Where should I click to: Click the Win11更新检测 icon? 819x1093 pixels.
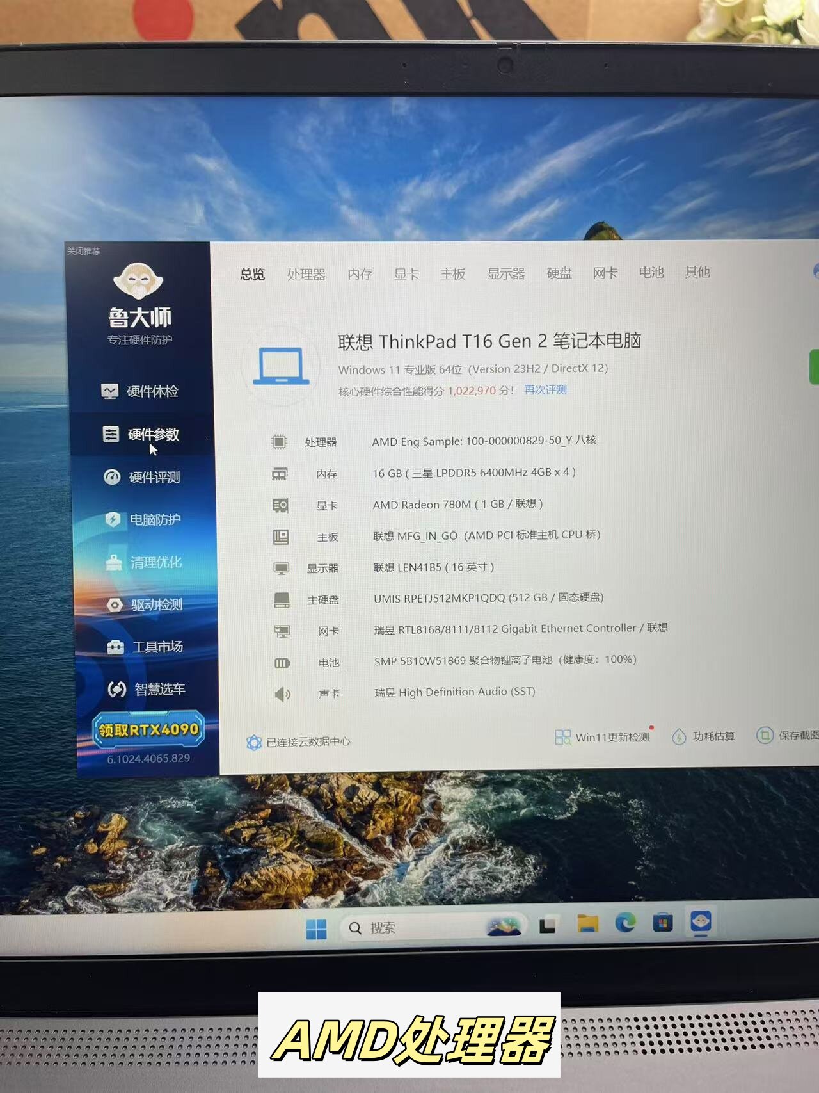563,737
